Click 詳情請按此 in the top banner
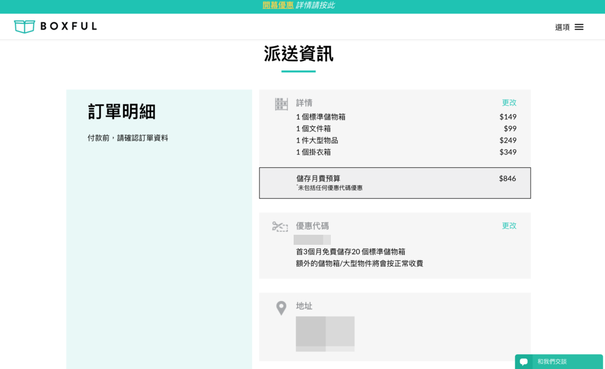 [314, 6]
